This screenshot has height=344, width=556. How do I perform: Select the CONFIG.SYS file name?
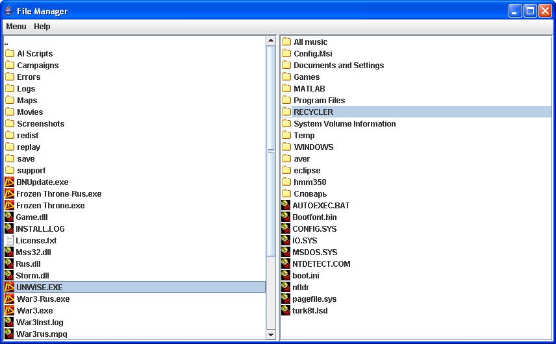314,229
